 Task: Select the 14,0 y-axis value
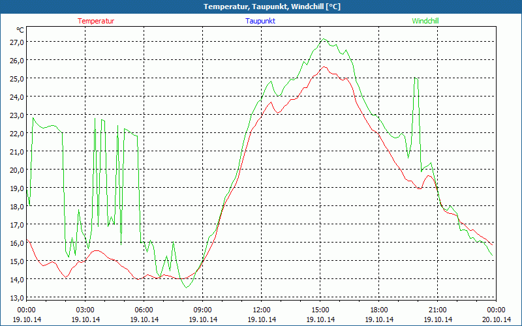(x=17, y=280)
